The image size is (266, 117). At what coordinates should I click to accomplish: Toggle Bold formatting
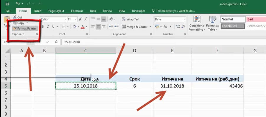click(x=43, y=27)
